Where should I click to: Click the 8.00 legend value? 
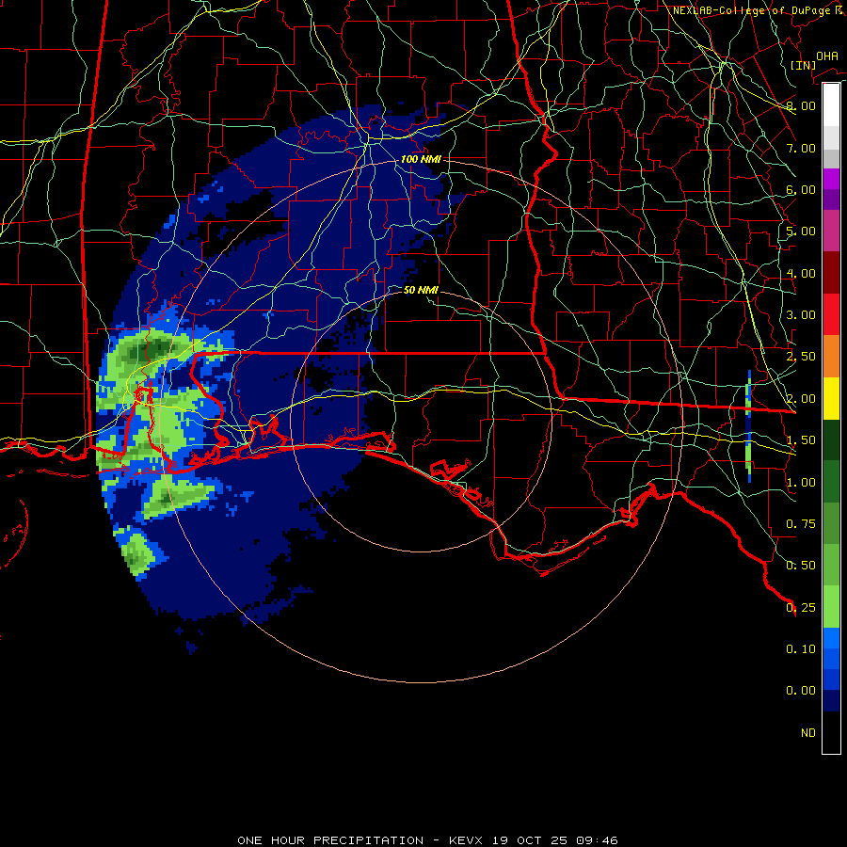(x=801, y=105)
